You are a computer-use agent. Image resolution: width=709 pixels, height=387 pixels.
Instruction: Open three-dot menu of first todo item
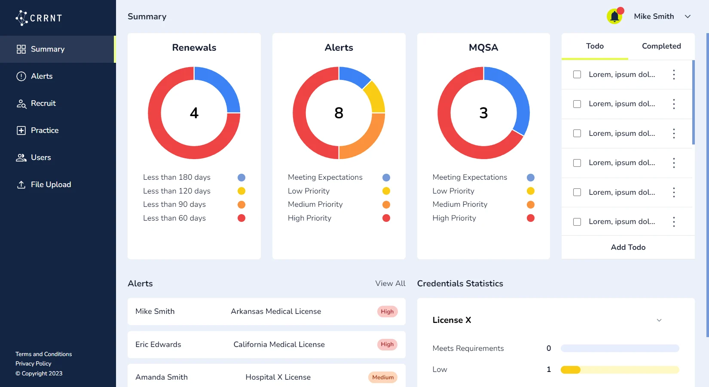674,74
